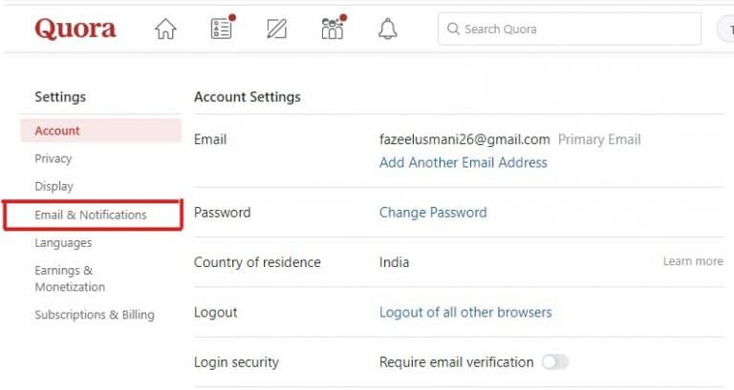
Task: Click Learn more beside Country of residence
Action: 693,261
